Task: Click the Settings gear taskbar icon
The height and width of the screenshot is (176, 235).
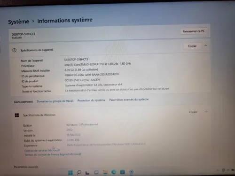Action: (x=131, y=172)
